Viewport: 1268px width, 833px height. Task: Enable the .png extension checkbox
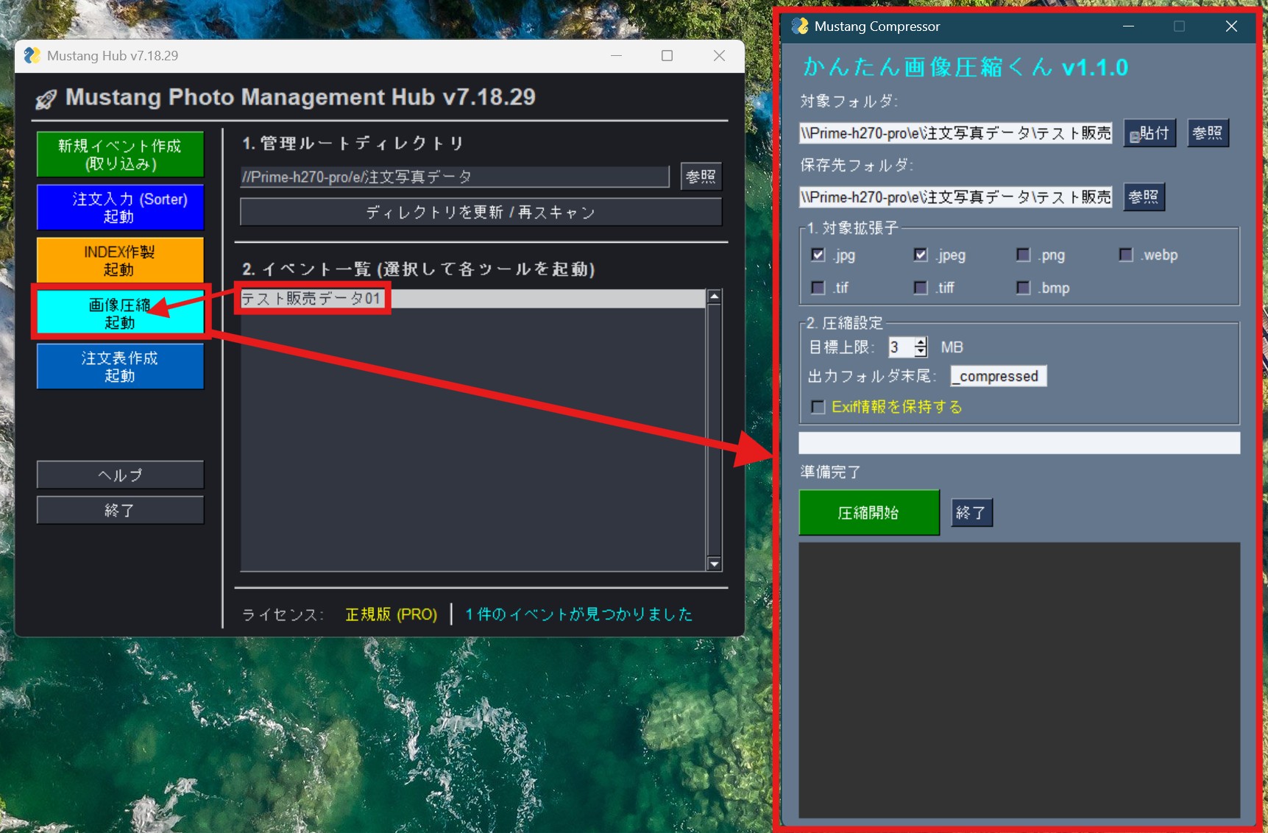[x=1023, y=255]
